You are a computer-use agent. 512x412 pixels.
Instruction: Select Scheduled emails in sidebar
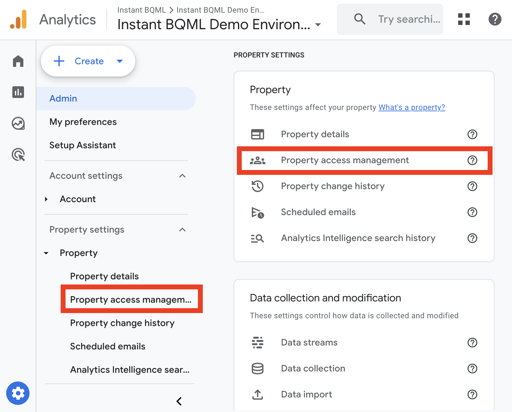coord(108,346)
